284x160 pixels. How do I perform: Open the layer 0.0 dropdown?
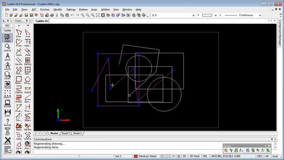[x=193, y=16]
